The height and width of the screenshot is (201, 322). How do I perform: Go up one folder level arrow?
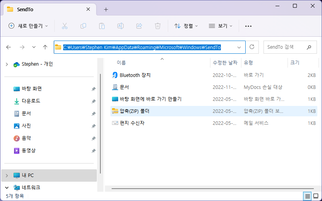click(x=45, y=47)
